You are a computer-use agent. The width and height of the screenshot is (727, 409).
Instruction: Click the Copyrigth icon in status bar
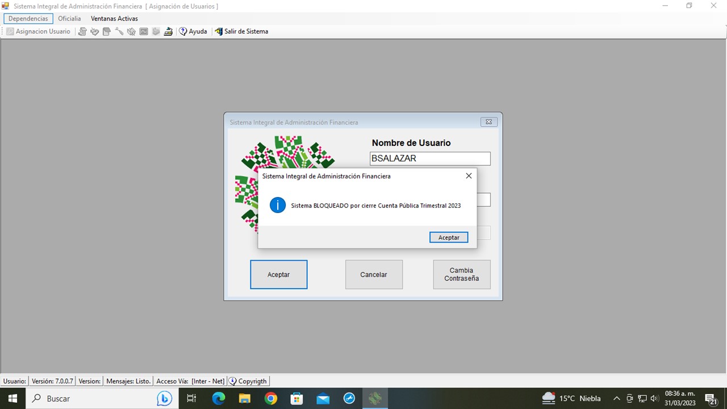pos(233,381)
